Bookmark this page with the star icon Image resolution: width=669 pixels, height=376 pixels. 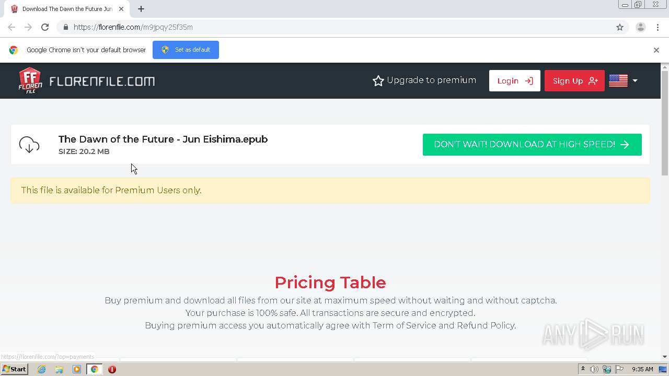tap(620, 27)
